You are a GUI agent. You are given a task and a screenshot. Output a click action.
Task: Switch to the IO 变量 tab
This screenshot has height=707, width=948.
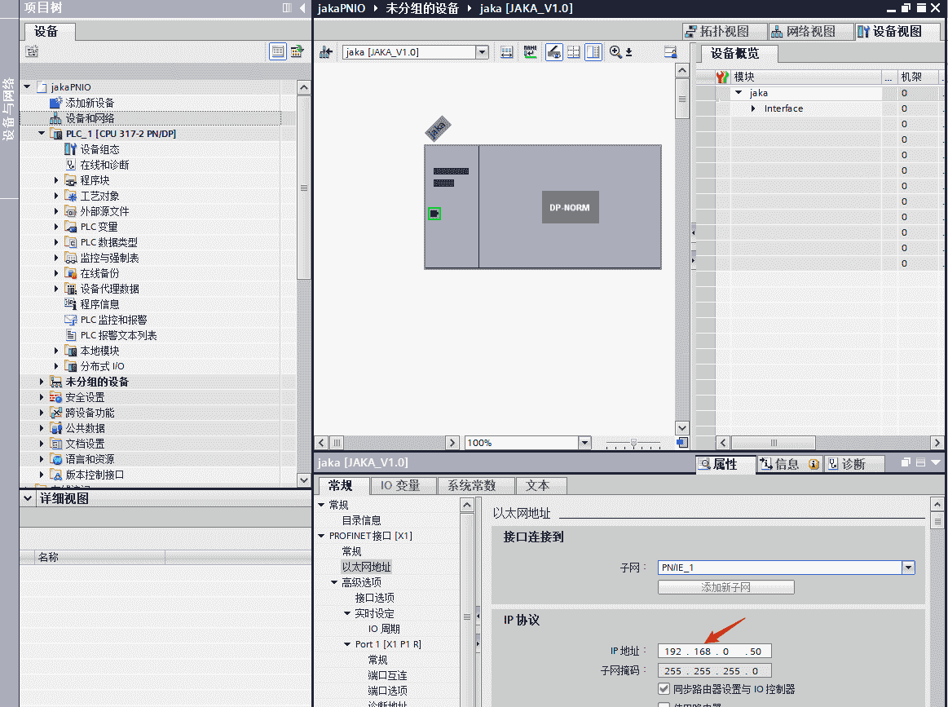[x=399, y=485]
